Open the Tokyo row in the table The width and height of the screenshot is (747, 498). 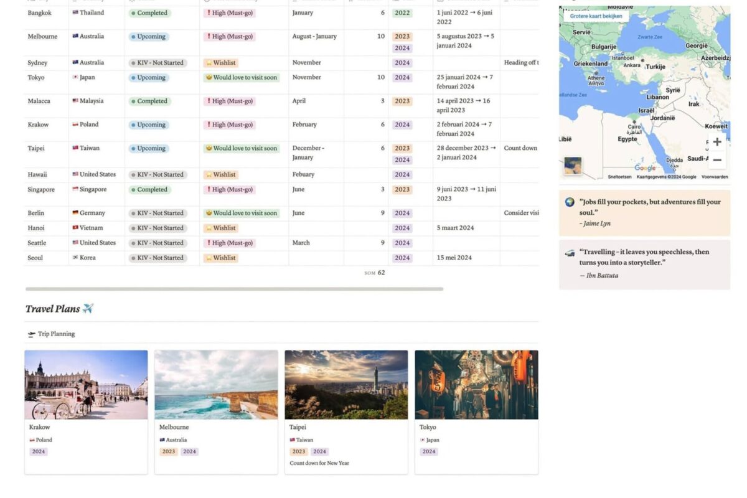[35, 78]
